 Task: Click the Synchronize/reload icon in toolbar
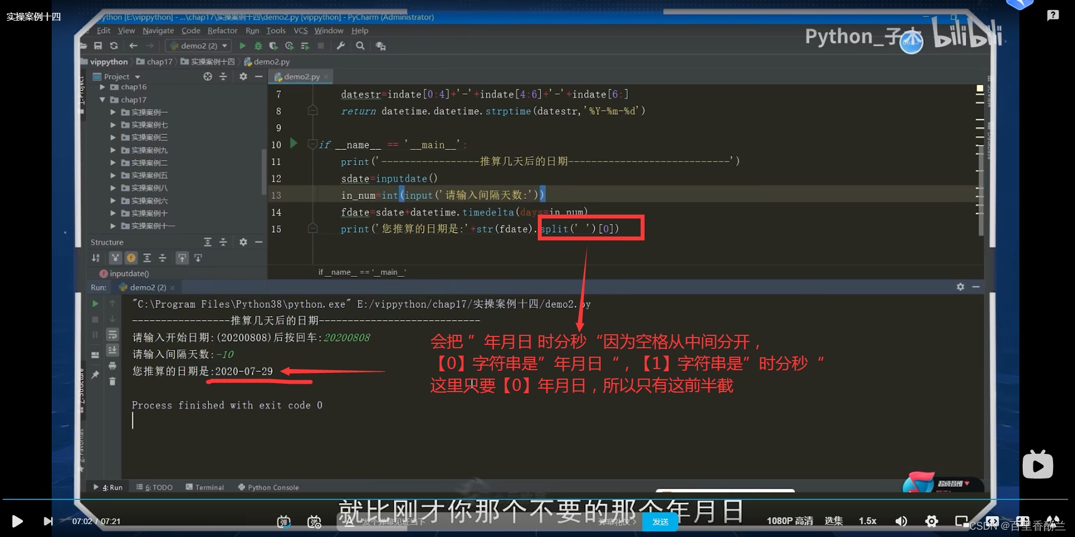114,45
